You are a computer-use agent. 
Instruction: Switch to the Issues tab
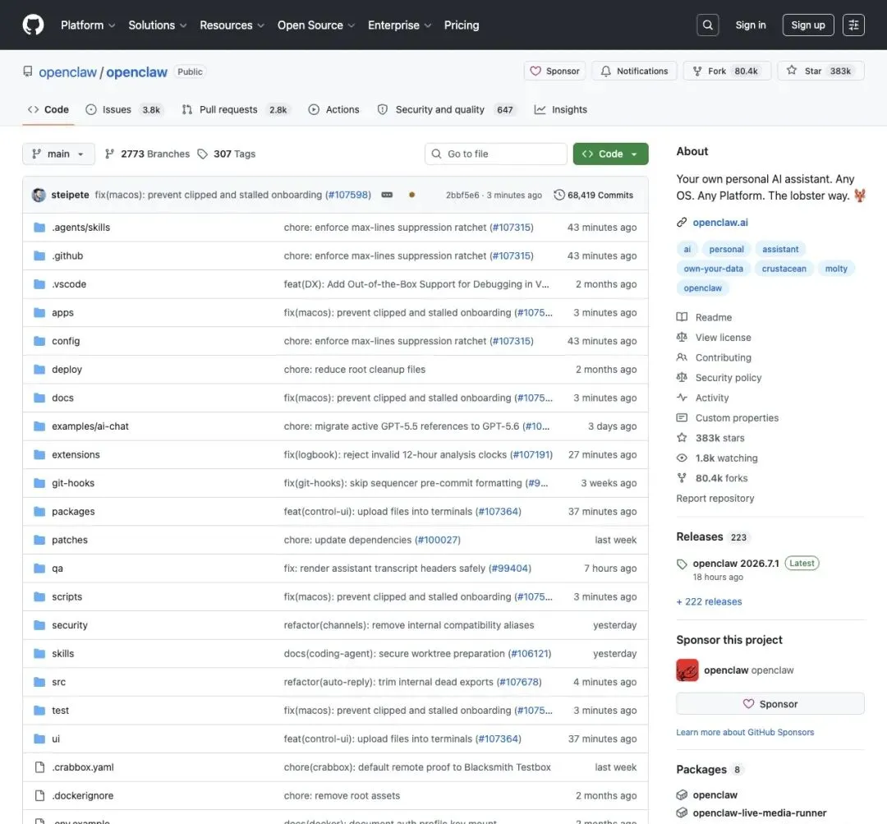coord(124,110)
